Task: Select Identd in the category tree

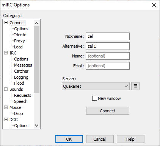Action: [x=20, y=35]
